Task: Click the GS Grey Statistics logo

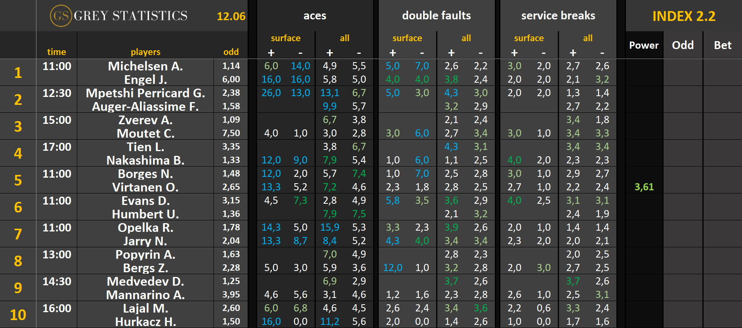Action: tap(119, 15)
